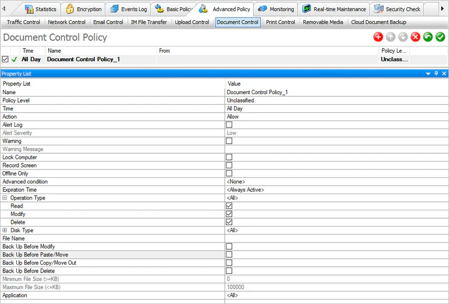This screenshot has height=304, width=449.
Task: Click the green check status in policy row
Action: [15, 59]
